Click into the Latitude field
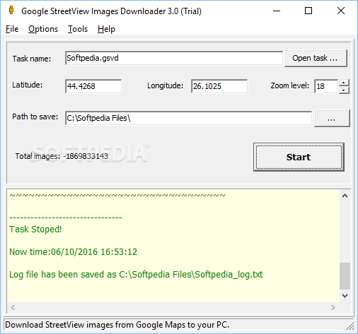This screenshot has width=358, height=334. 93,86
